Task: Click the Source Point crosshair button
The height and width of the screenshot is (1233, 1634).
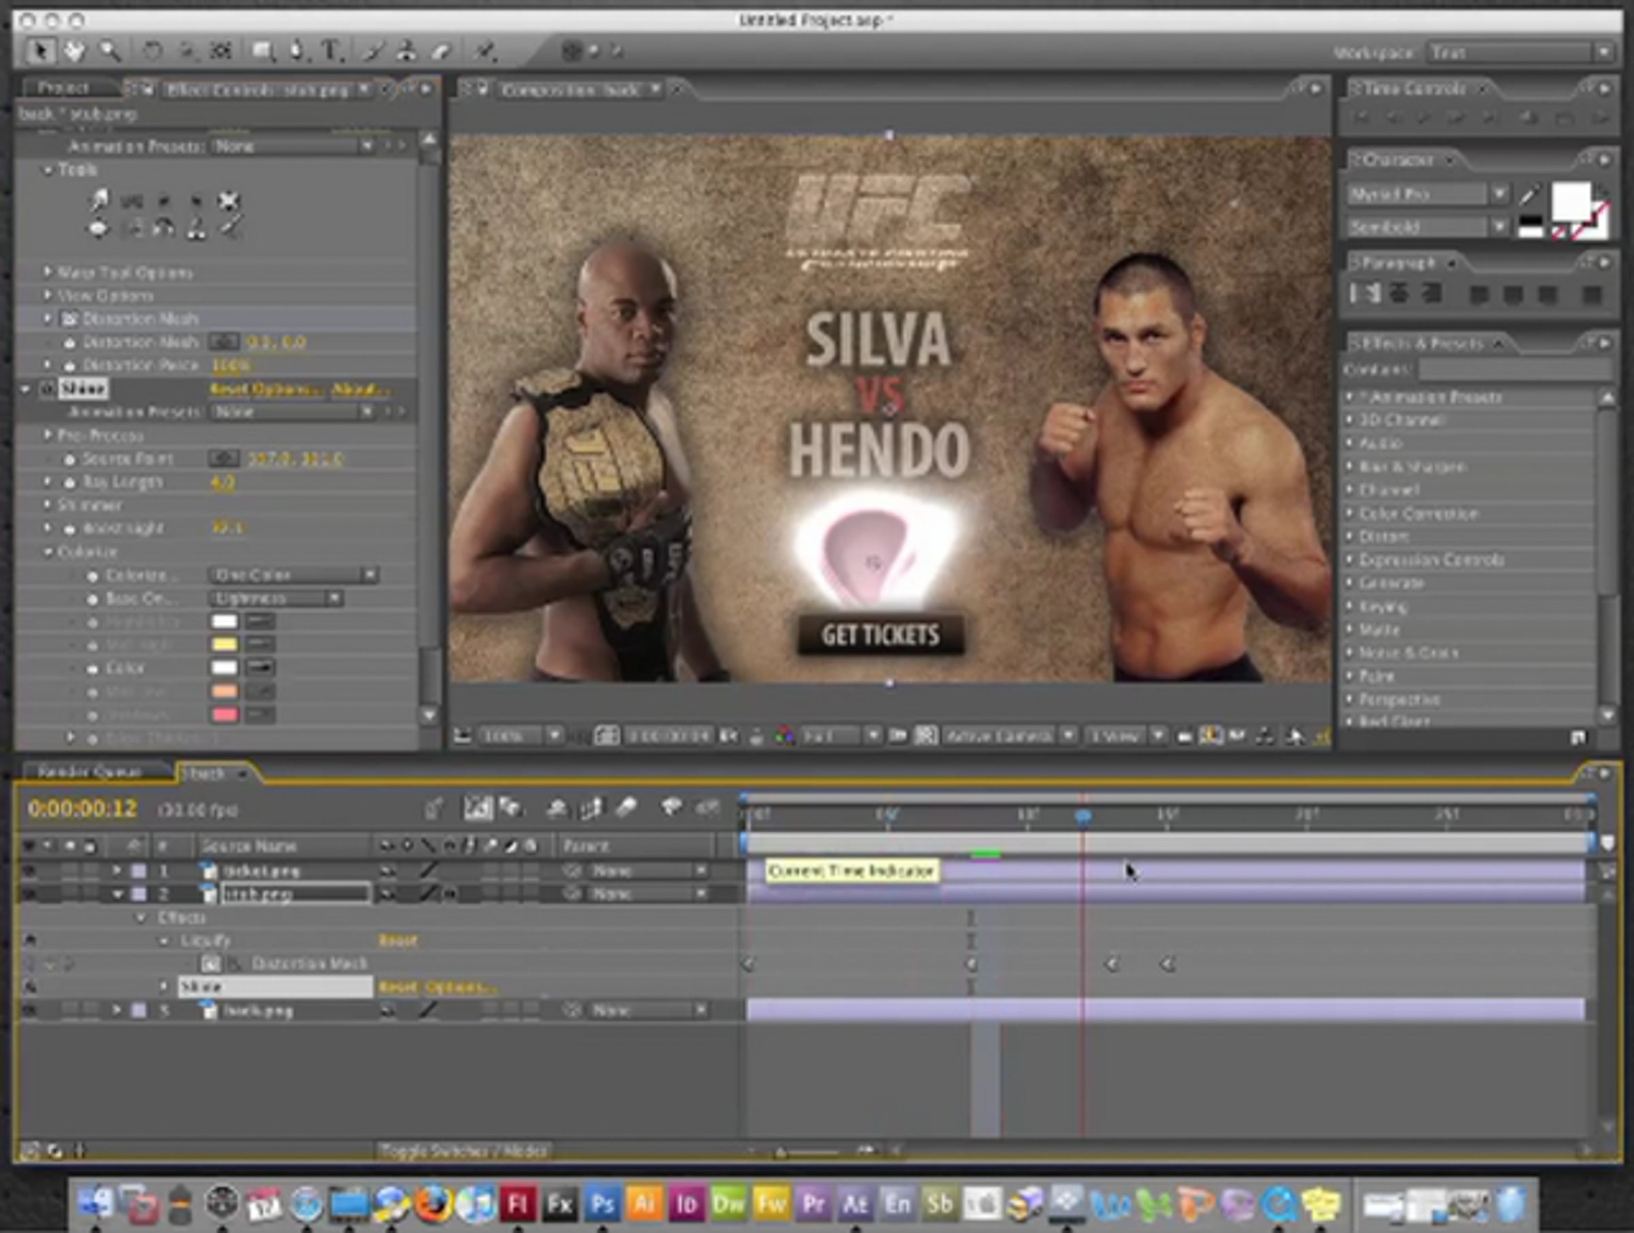Action: (223, 459)
